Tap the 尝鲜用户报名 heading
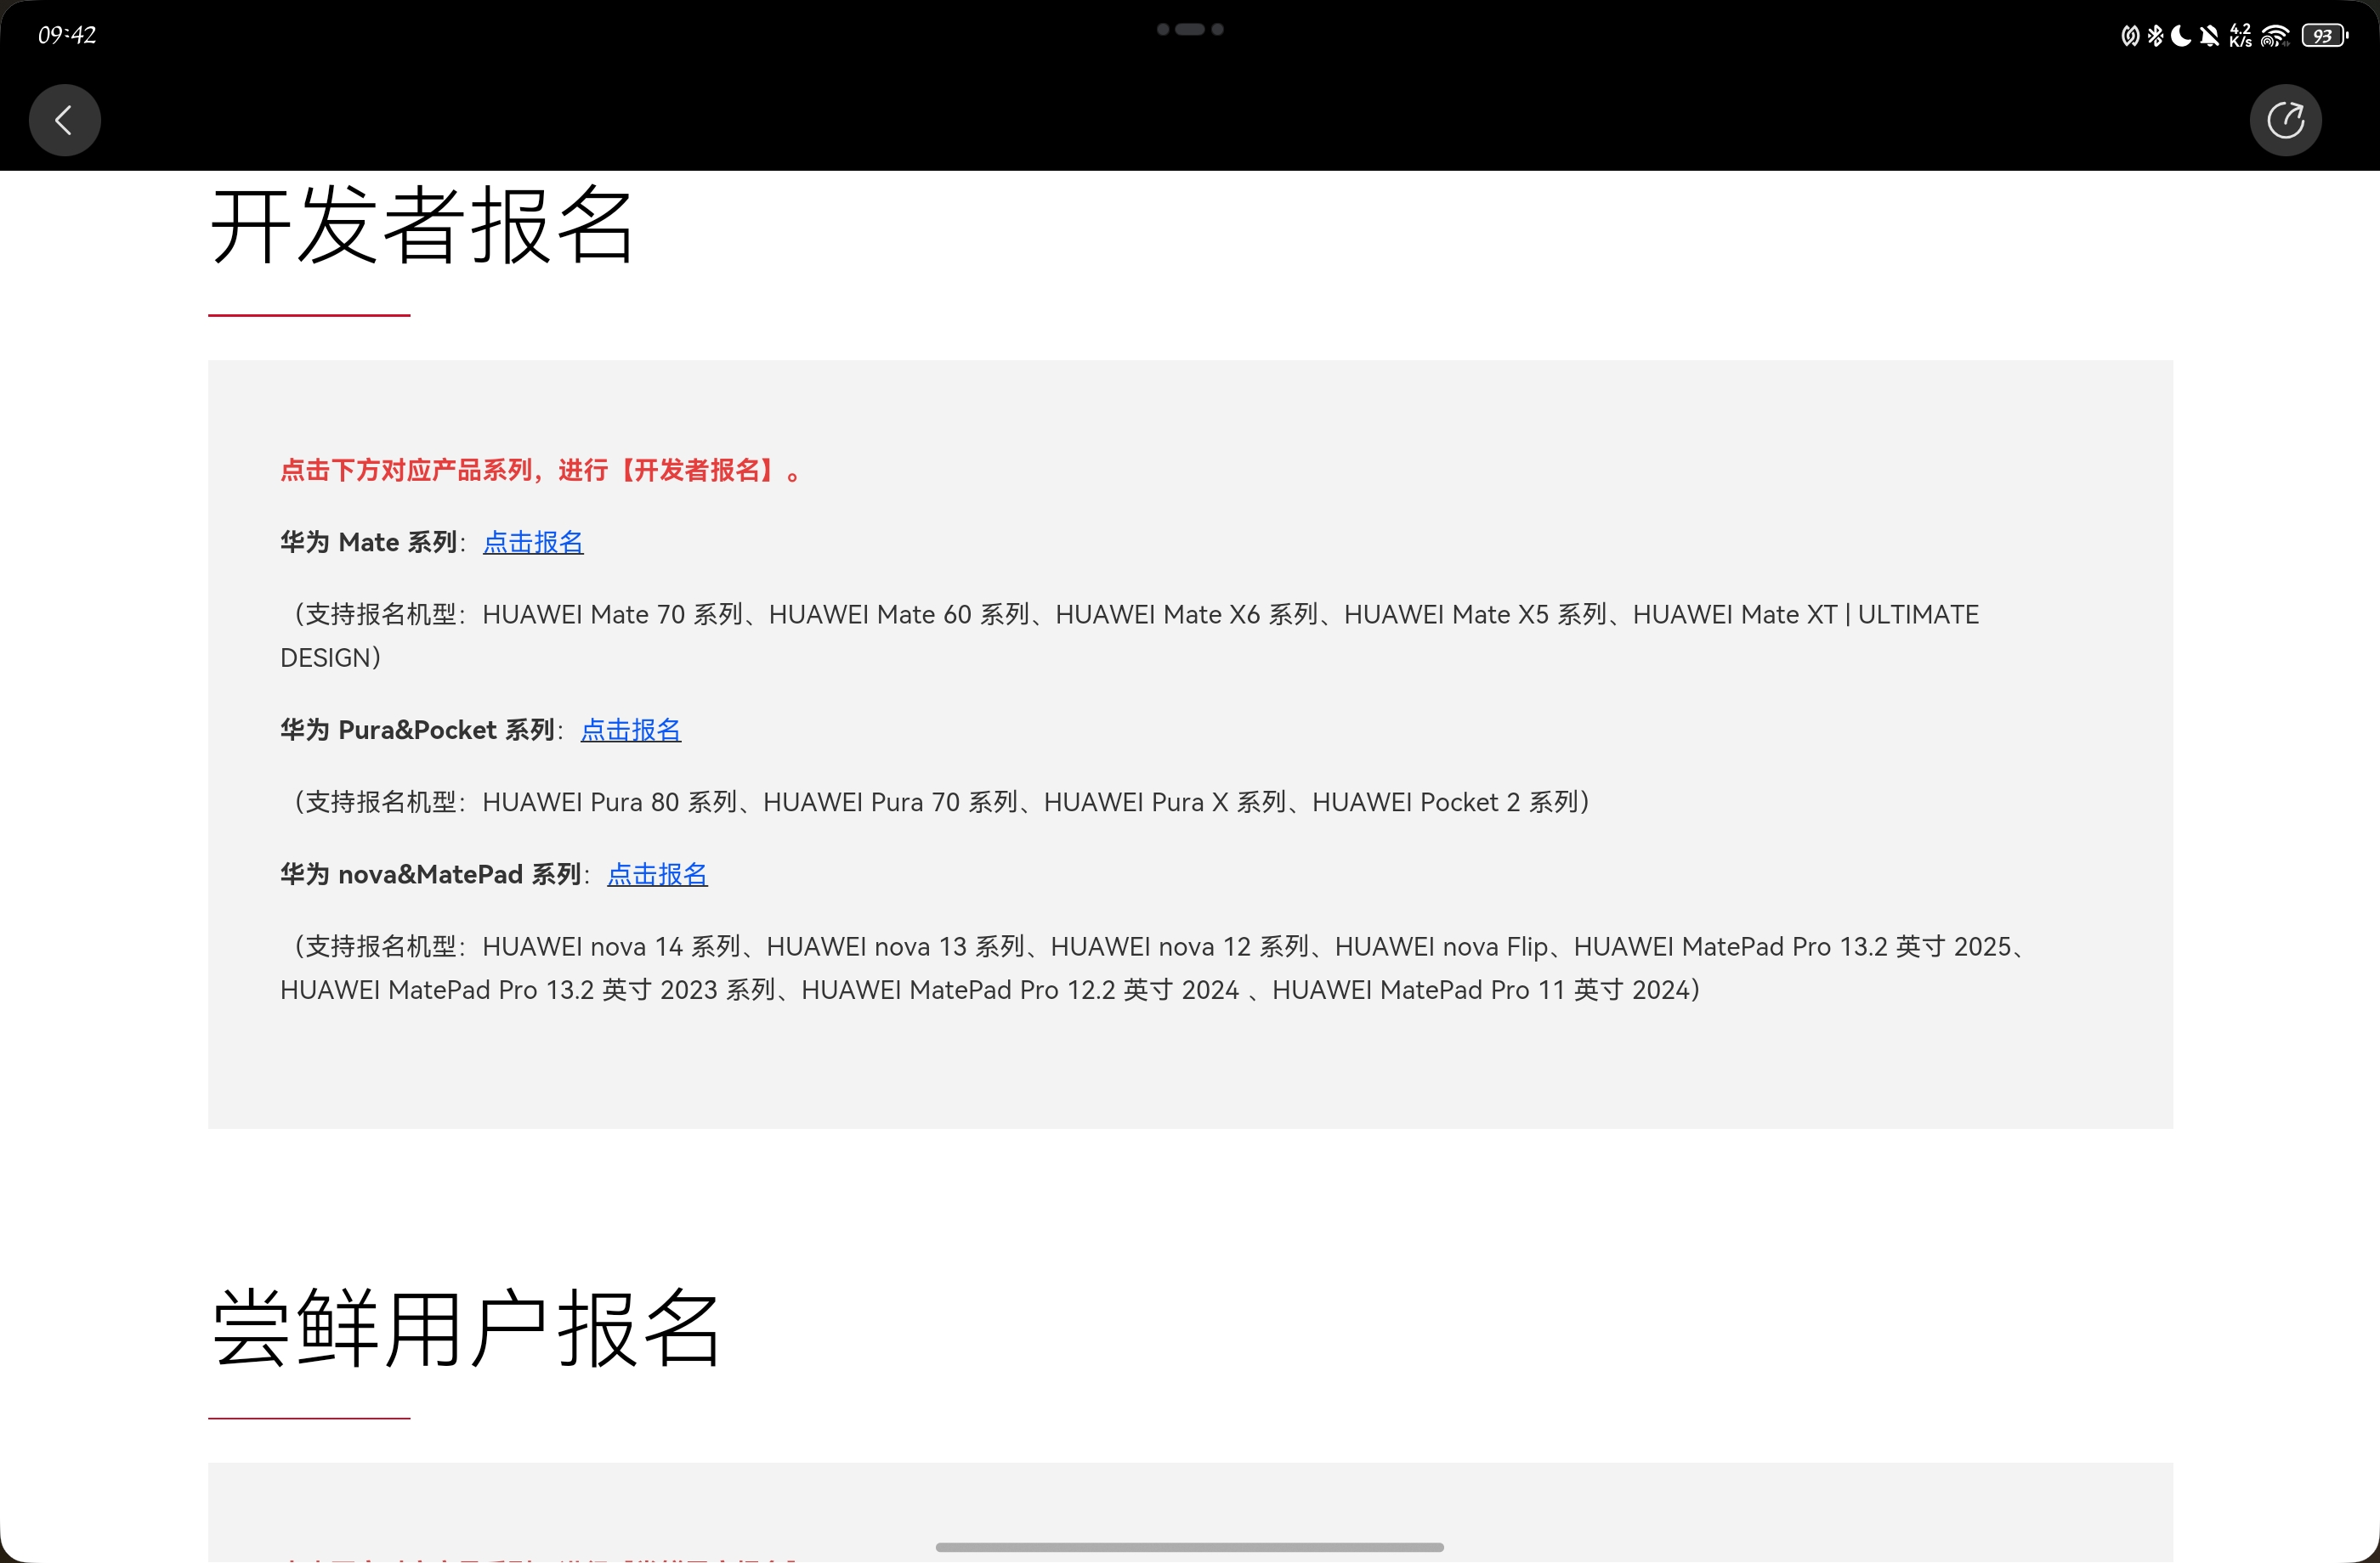Viewport: 2380px width, 1563px height. tap(465, 1329)
